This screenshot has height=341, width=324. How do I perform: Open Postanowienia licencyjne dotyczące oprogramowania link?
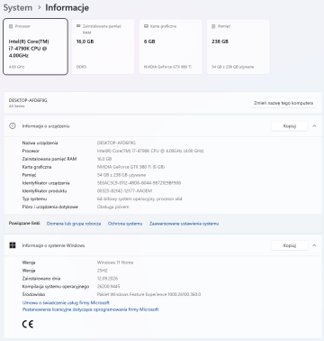click(90, 309)
